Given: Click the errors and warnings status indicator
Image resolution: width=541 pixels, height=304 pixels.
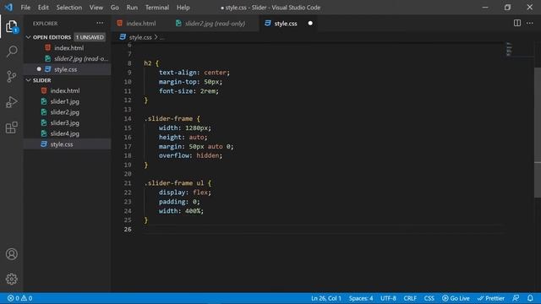Looking at the screenshot, I should [20, 298].
